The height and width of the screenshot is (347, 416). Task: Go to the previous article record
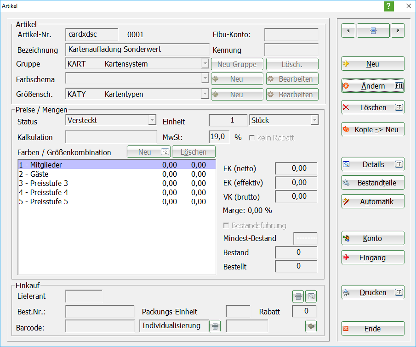(x=348, y=31)
